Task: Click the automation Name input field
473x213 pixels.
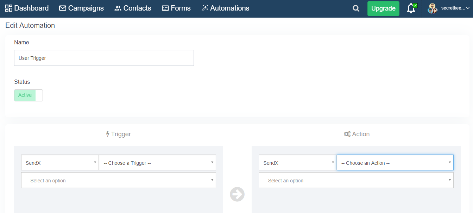Action: tap(104, 58)
